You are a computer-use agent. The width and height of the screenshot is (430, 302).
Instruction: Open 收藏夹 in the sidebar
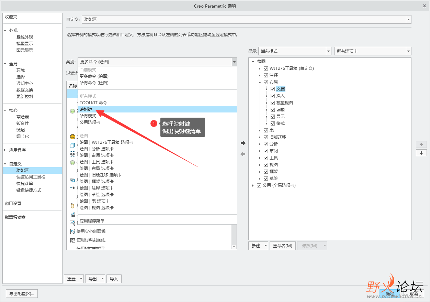point(11,17)
